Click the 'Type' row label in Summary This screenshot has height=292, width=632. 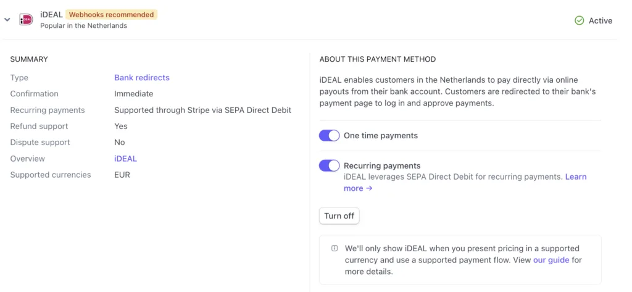click(19, 77)
